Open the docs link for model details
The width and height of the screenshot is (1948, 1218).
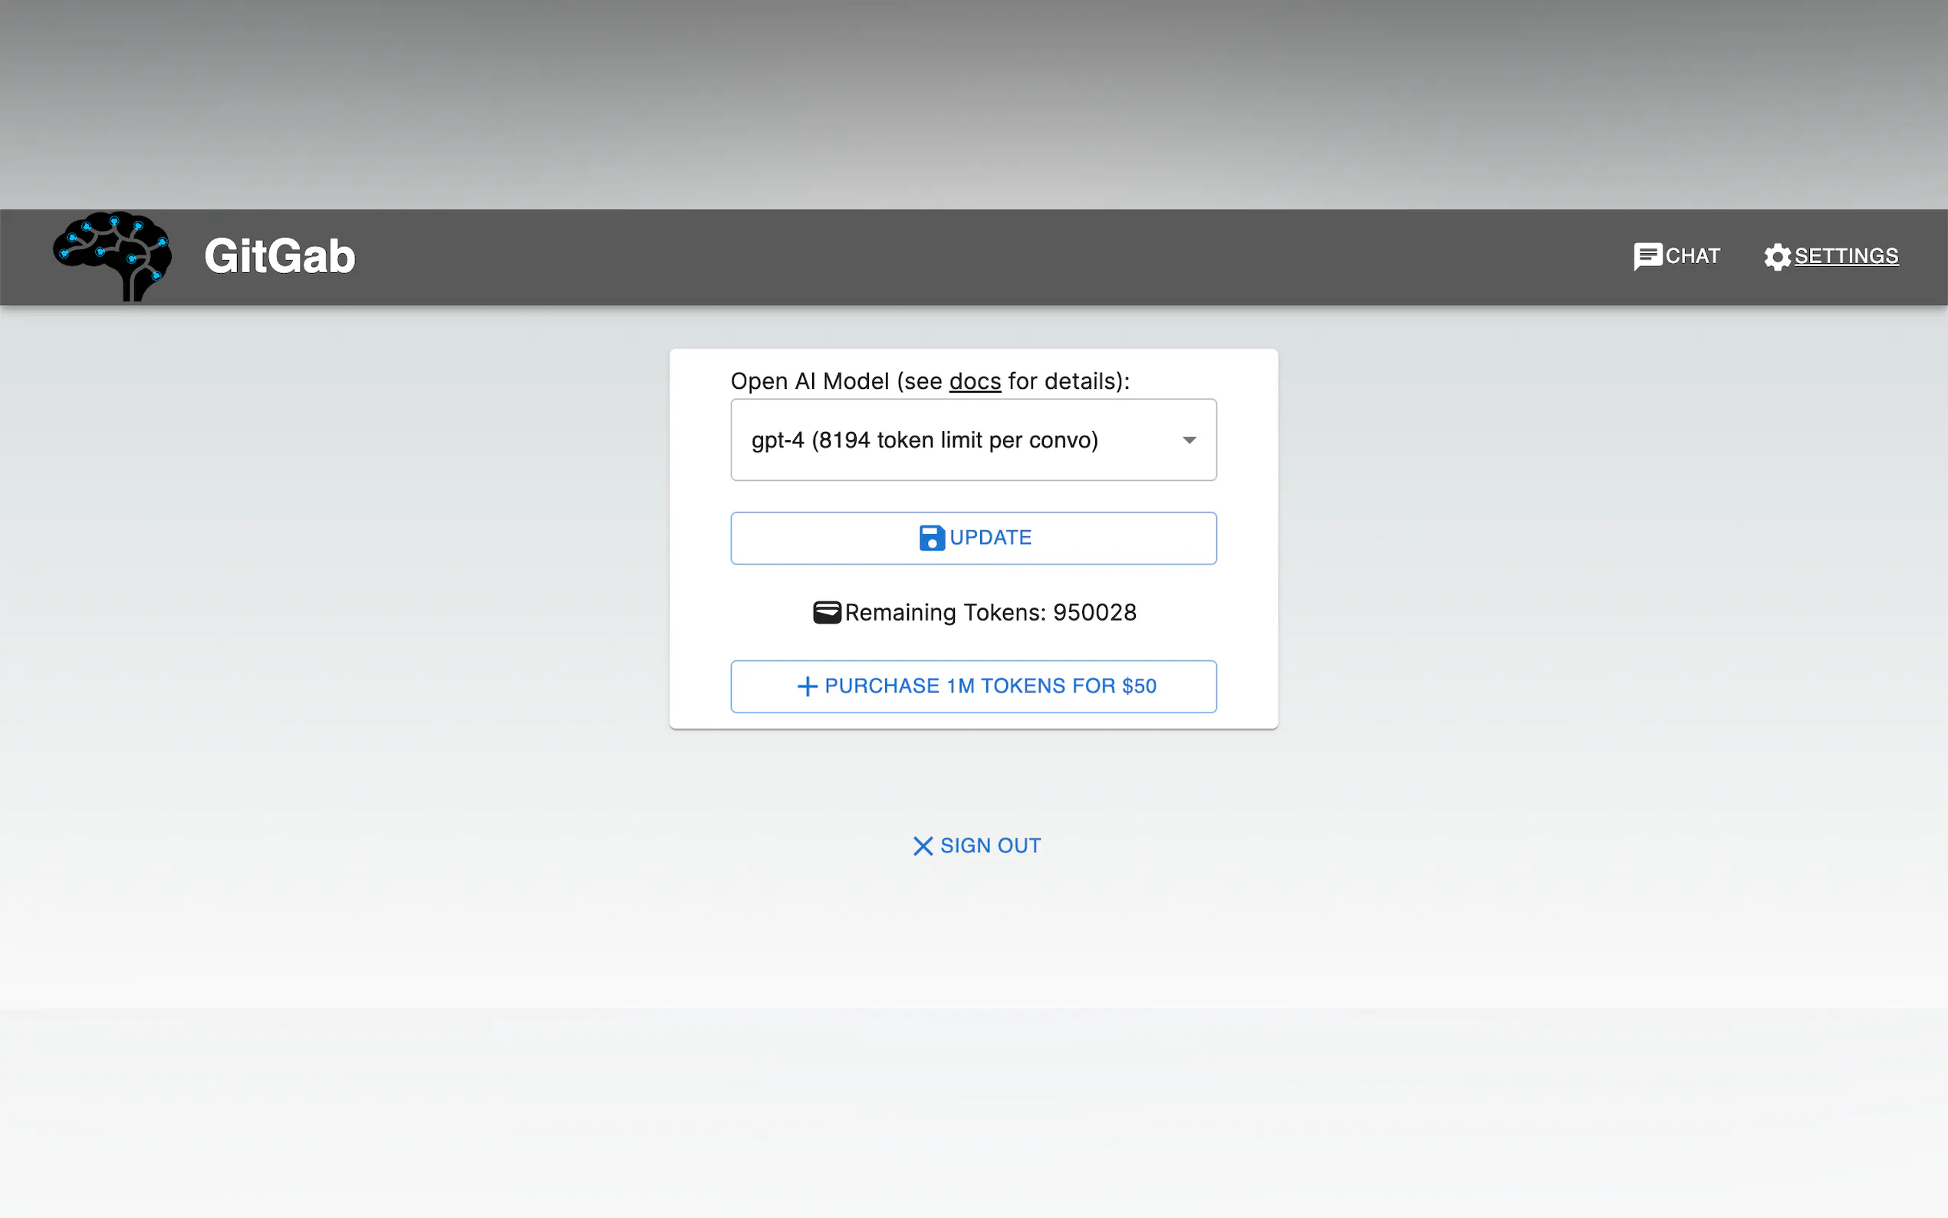(975, 381)
